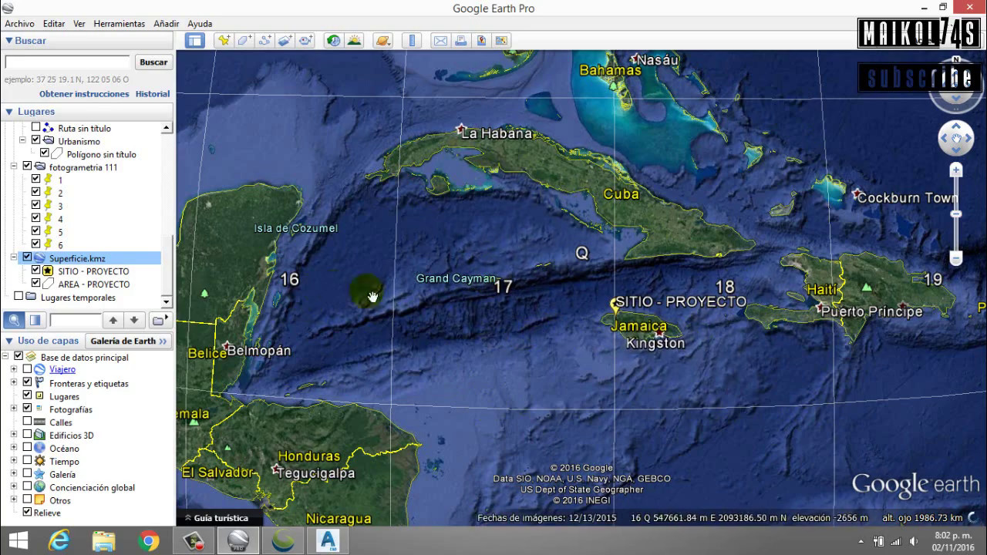Click the SITIO - PROYECTO yellow placemark on map
Screen dimensions: 987x555
click(615, 305)
